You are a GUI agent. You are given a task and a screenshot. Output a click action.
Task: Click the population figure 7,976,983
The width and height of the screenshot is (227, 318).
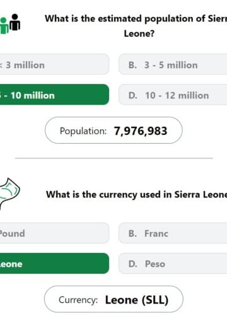pyautogui.click(x=141, y=131)
